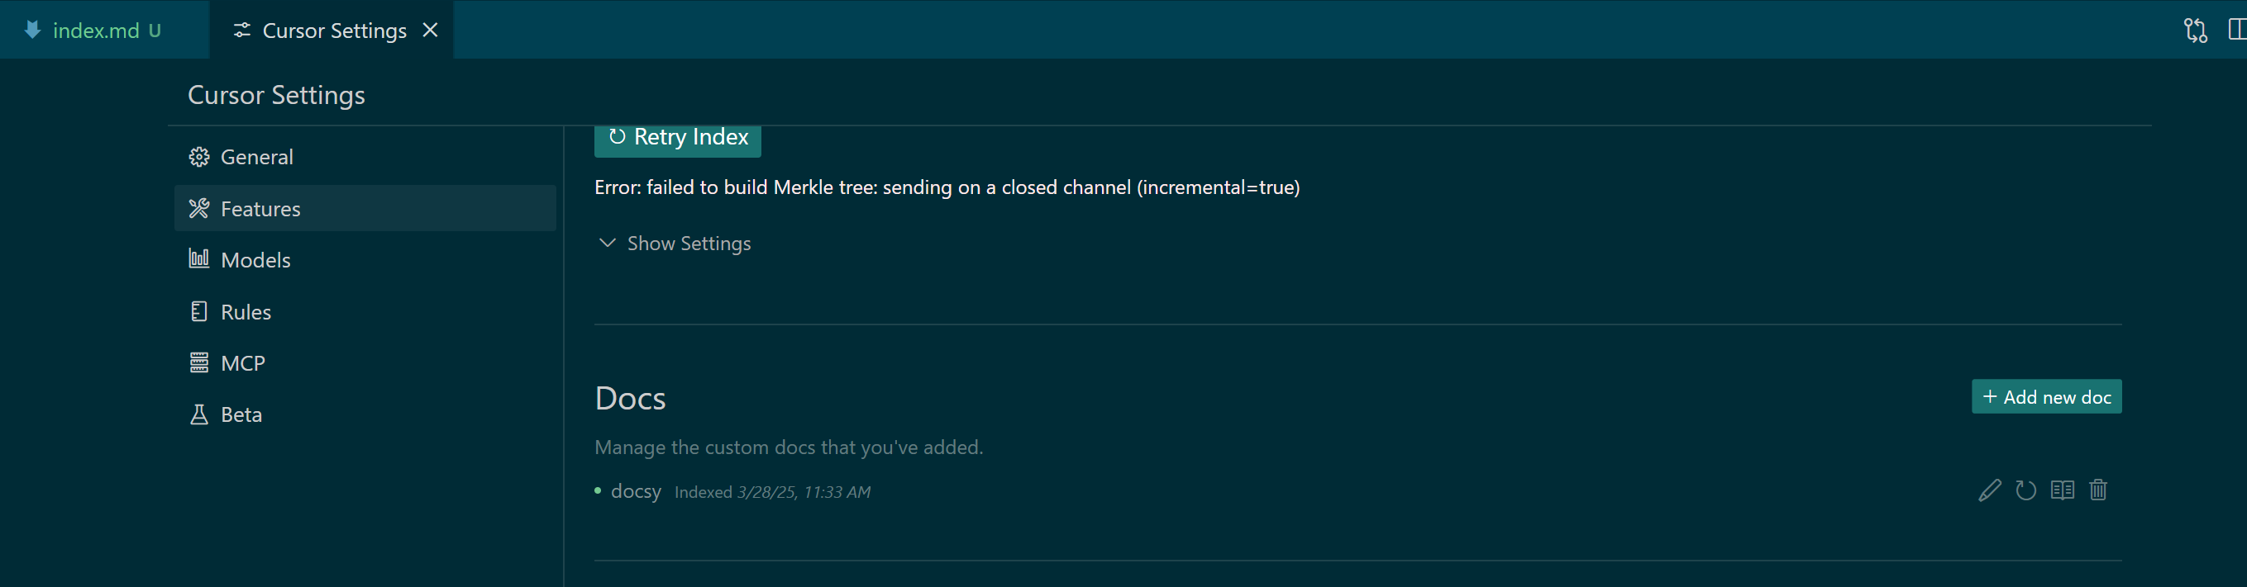Click the Models chart icon
The image size is (2247, 587).
tap(199, 258)
